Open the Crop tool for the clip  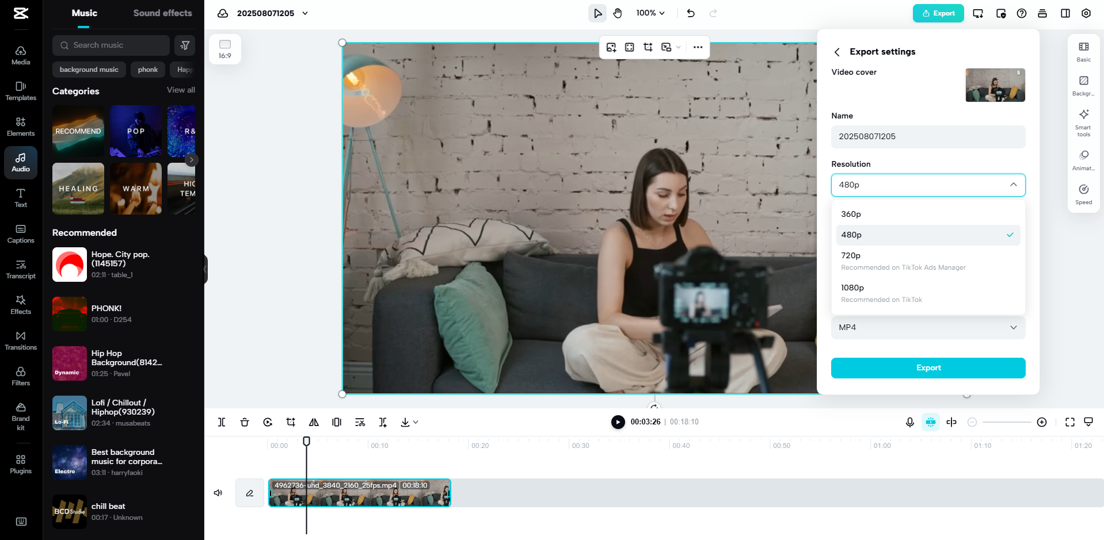[x=291, y=422]
